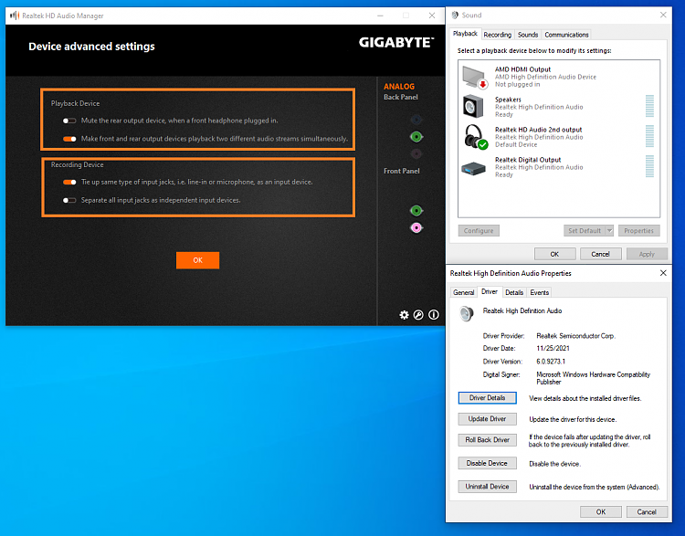Click the Realtek 2nd output level meter
Viewport: 685px width, 536px height.
coord(649,136)
